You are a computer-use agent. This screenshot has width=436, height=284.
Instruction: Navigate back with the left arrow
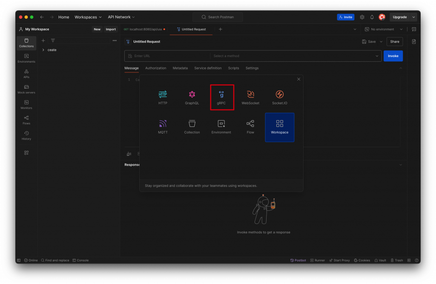click(42, 17)
